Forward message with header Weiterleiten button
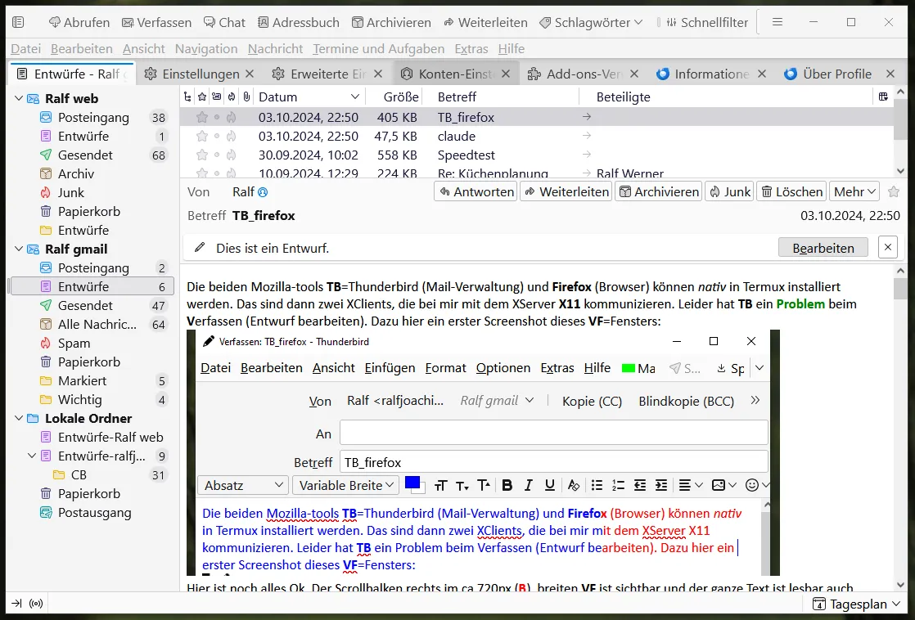The image size is (915, 620). pyautogui.click(x=566, y=192)
